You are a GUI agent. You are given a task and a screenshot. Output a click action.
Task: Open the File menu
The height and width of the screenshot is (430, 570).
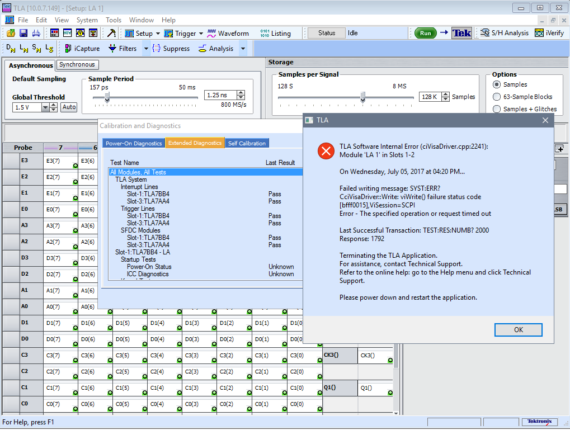tap(23, 20)
